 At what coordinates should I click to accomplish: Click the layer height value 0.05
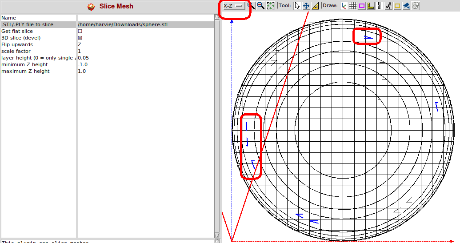point(83,58)
